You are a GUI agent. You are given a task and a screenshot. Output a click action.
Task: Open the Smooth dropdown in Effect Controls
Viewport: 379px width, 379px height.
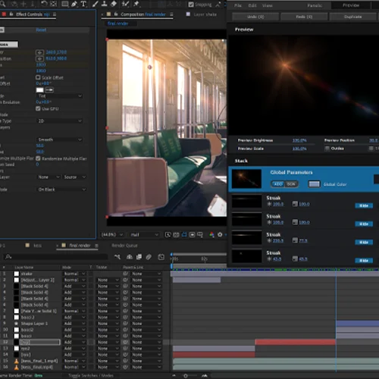click(60, 139)
